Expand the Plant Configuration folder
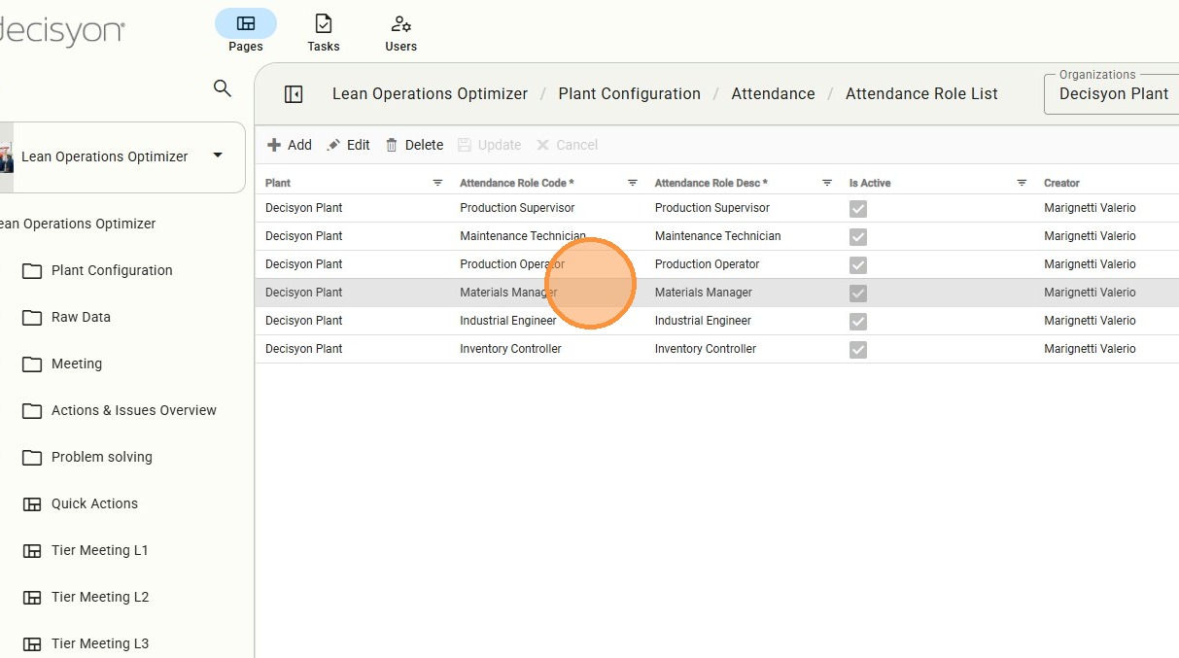Image resolution: width=1179 pixels, height=658 pixels. point(112,271)
